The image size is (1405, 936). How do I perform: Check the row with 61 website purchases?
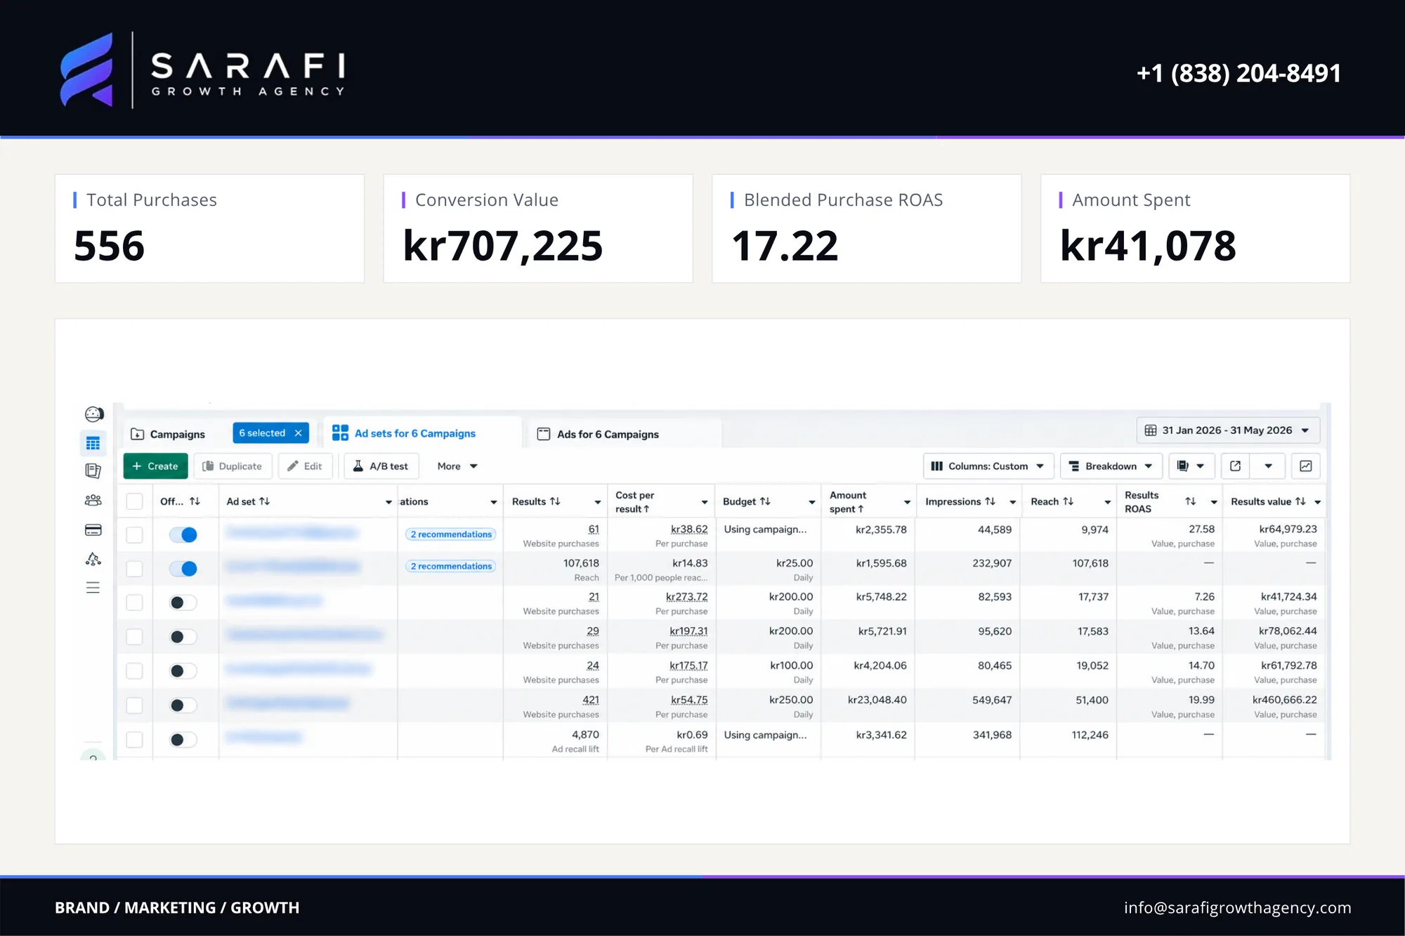click(x=134, y=535)
